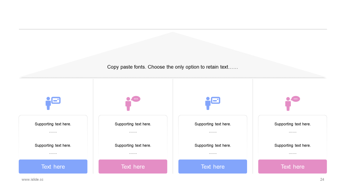Click lower "Supporting text here." in fourth column
The image size is (346, 194).
(x=292, y=145)
